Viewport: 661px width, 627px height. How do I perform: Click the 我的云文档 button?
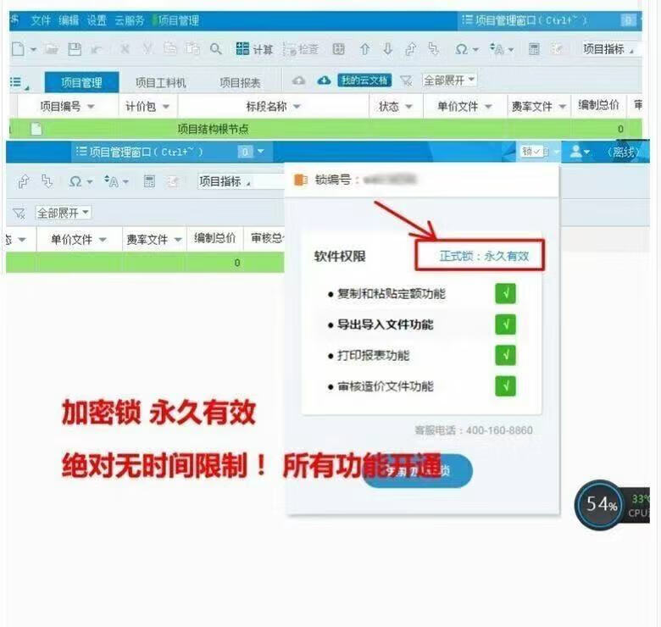point(364,80)
